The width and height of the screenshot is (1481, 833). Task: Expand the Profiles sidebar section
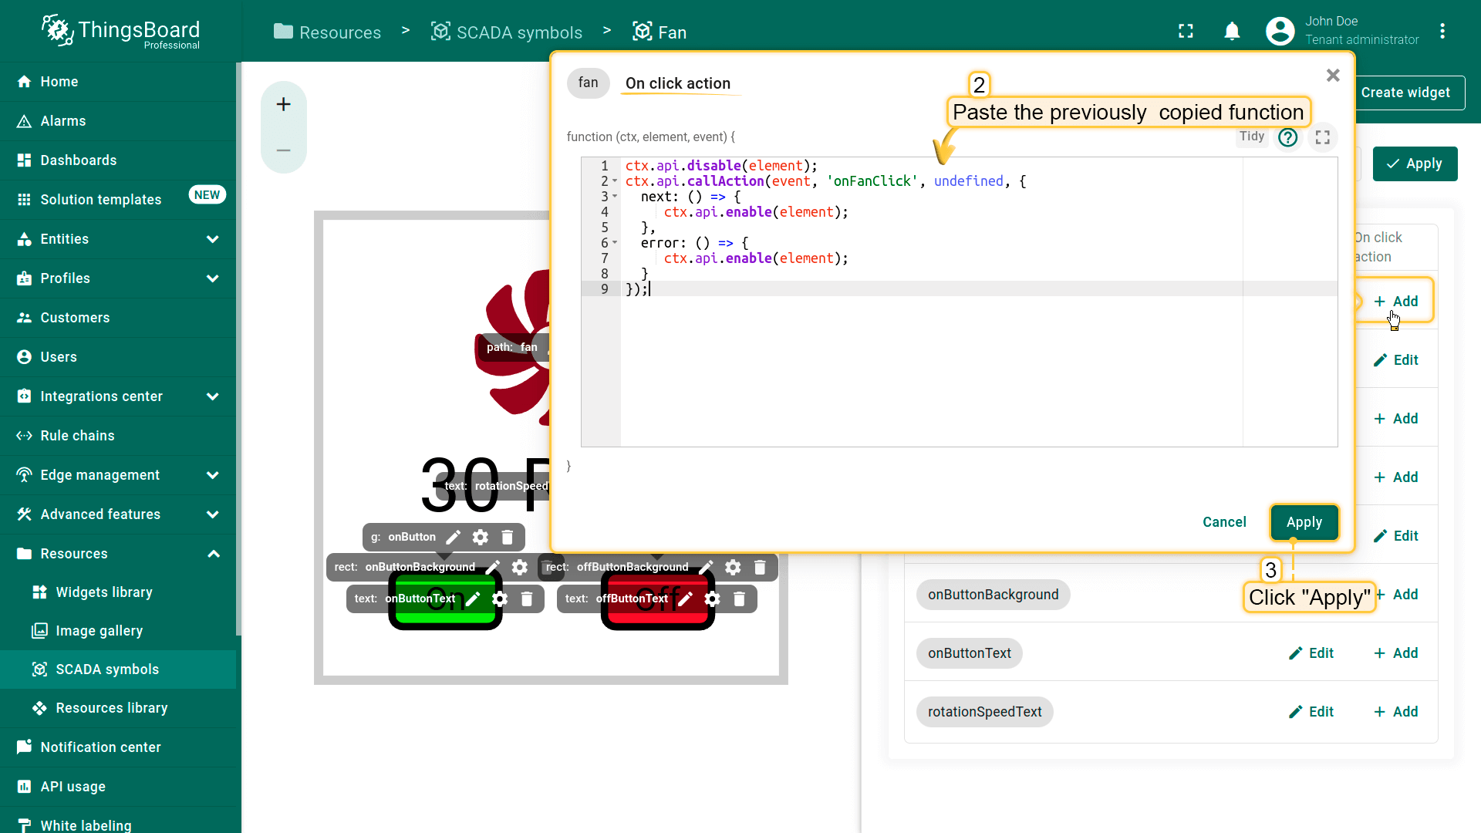tap(213, 278)
